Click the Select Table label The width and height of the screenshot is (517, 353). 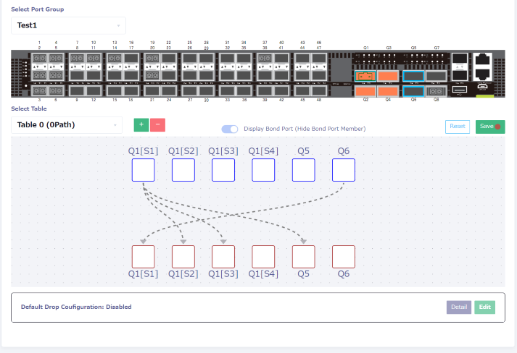point(29,109)
